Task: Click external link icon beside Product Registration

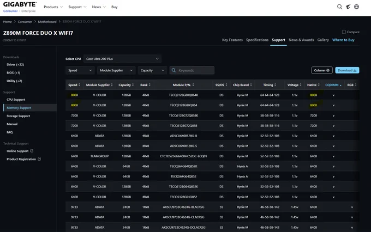Action: (39, 159)
